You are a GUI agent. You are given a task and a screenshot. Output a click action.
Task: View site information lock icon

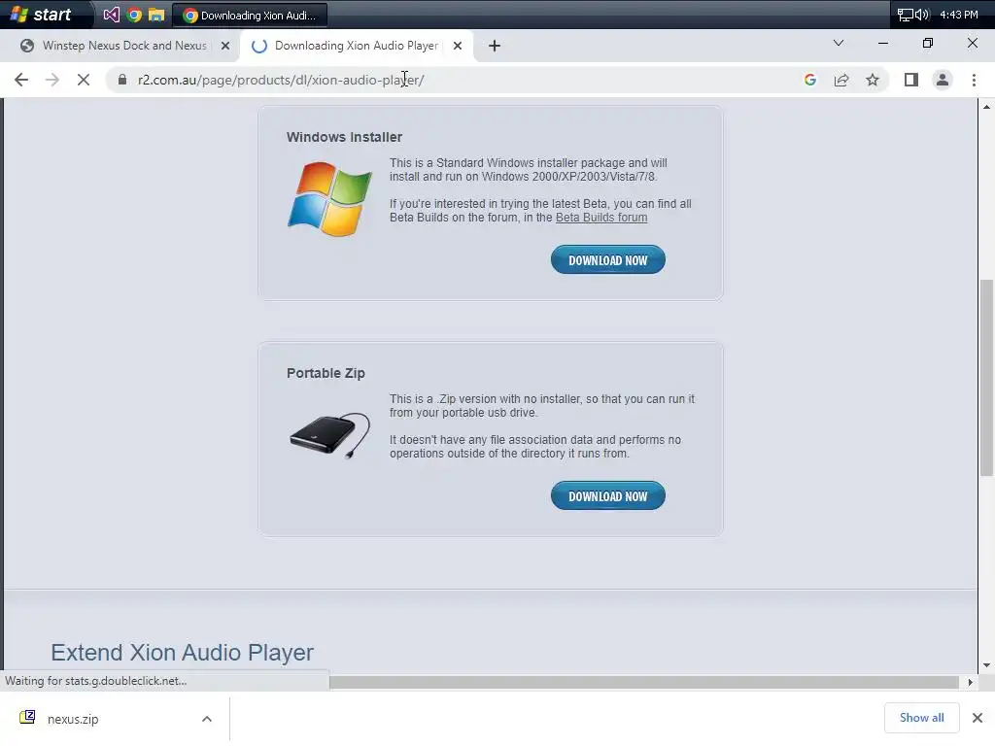(x=122, y=80)
